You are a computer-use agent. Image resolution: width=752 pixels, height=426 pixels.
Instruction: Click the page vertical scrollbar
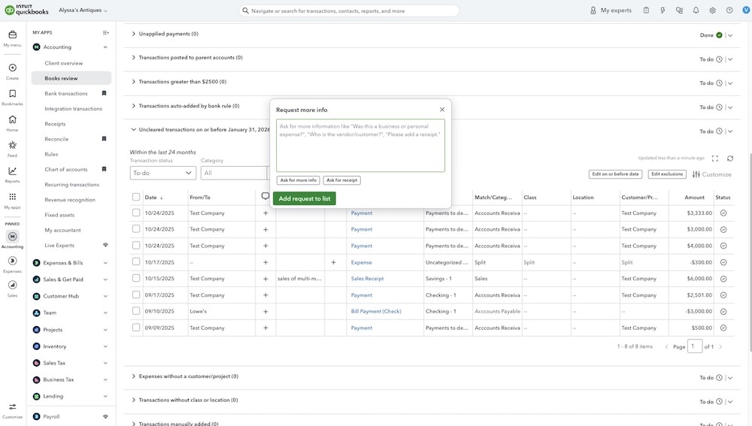[750, 254]
